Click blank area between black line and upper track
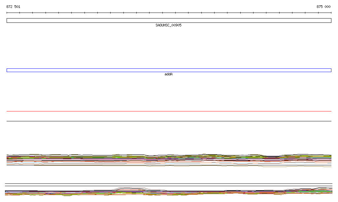338x202 pixels. click(169, 137)
